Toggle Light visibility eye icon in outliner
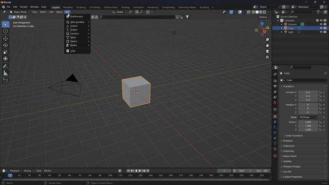 point(321,32)
